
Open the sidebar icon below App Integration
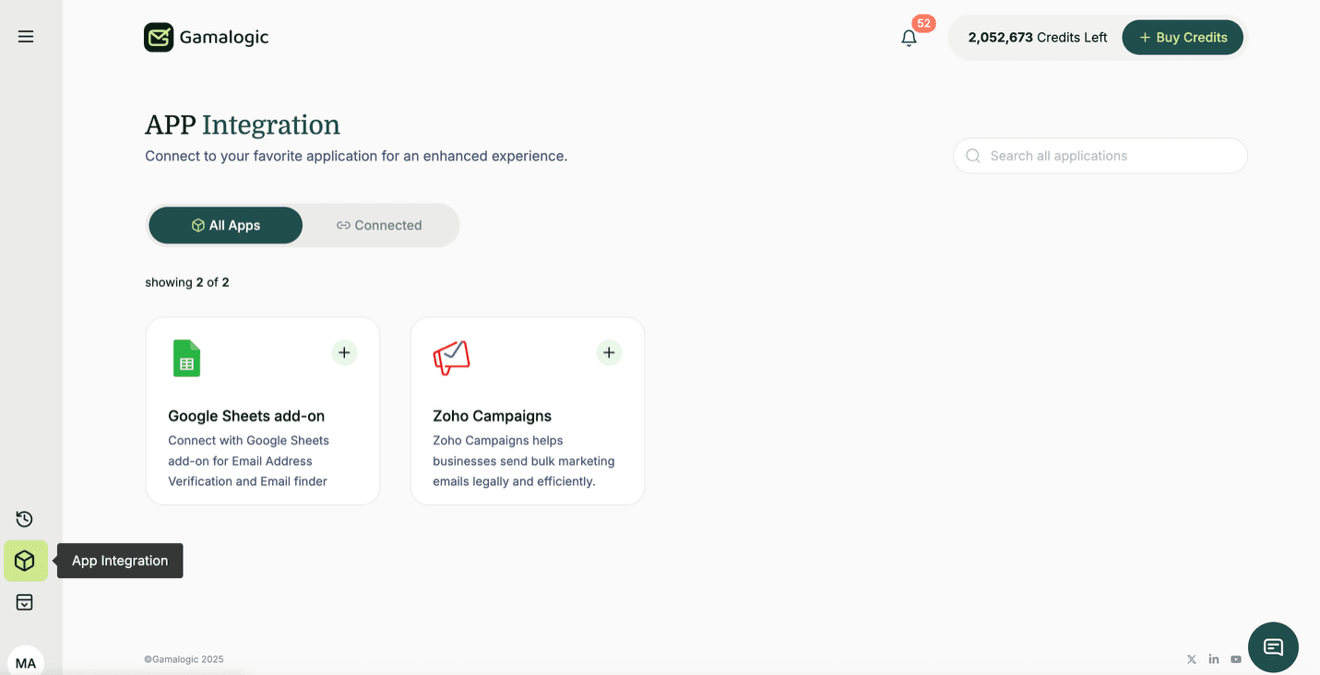(x=25, y=602)
